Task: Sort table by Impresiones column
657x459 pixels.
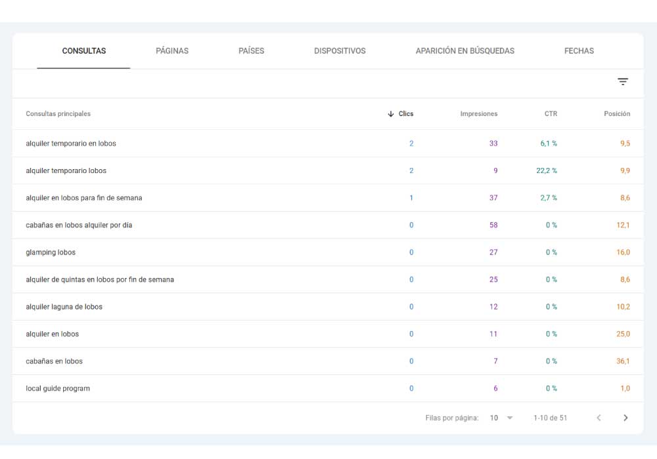Action: tap(478, 114)
